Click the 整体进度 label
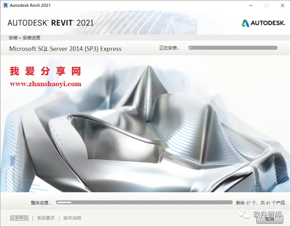This screenshot has width=291, height=227. (41, 203)
